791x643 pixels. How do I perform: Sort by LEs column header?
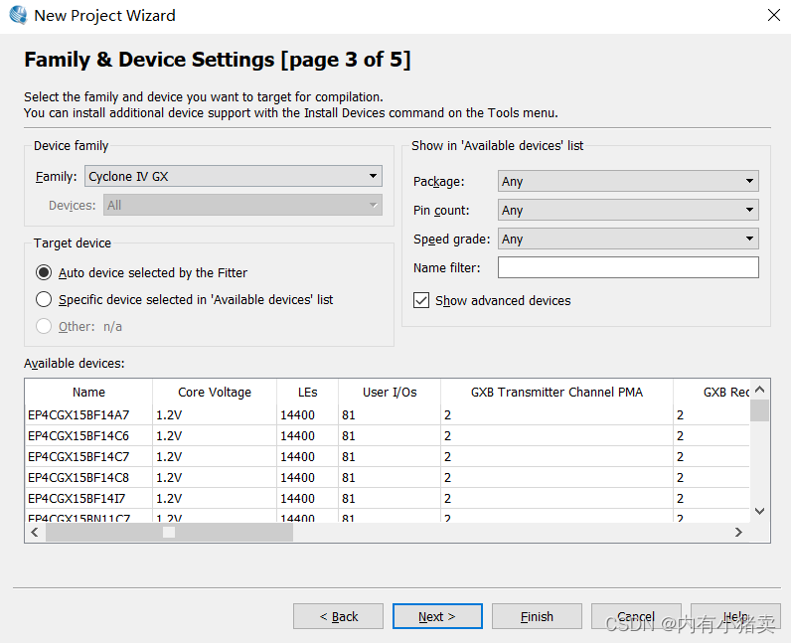pyautogui.click(x=307, y=393)
